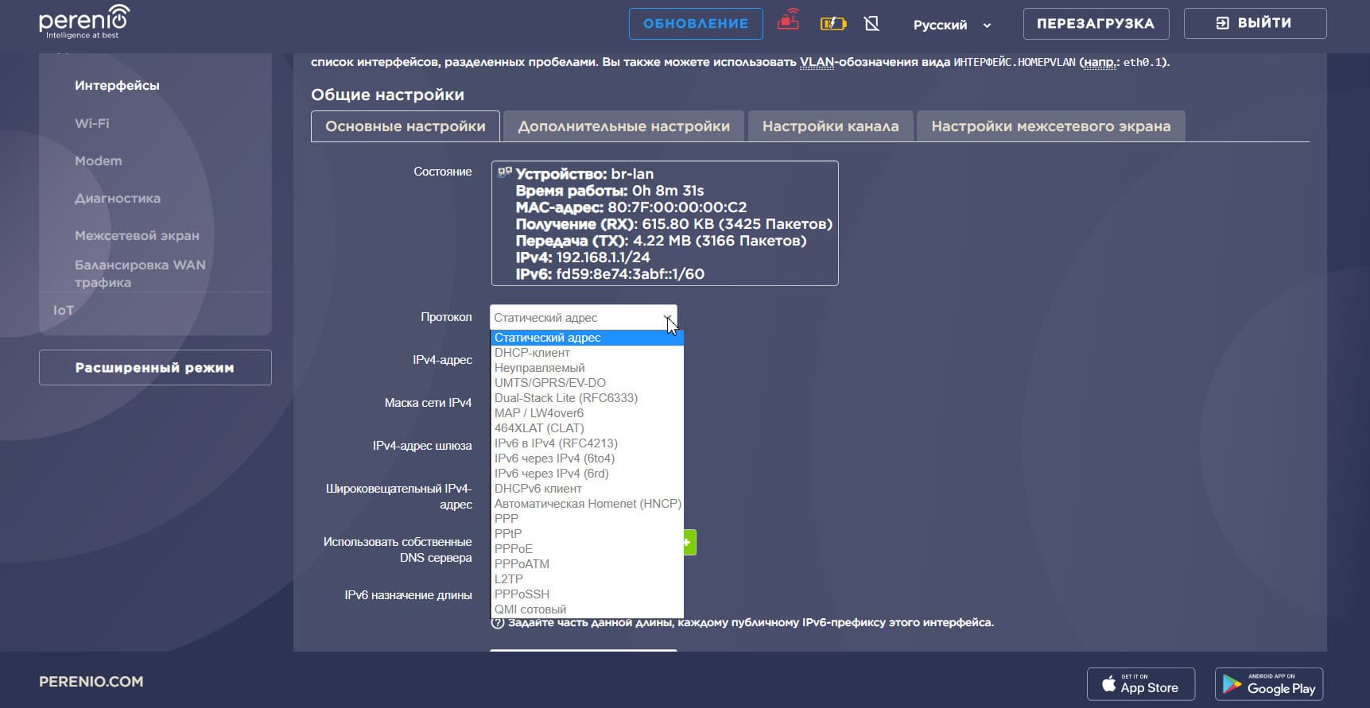Click the Передача (TX) statistics line

tap(661, 241)
